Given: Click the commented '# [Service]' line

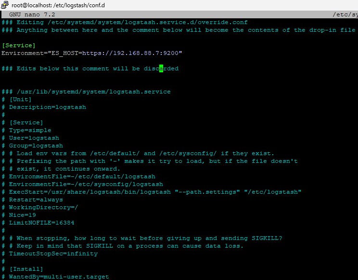Looking at the screenshot, I should coord(22,122).
